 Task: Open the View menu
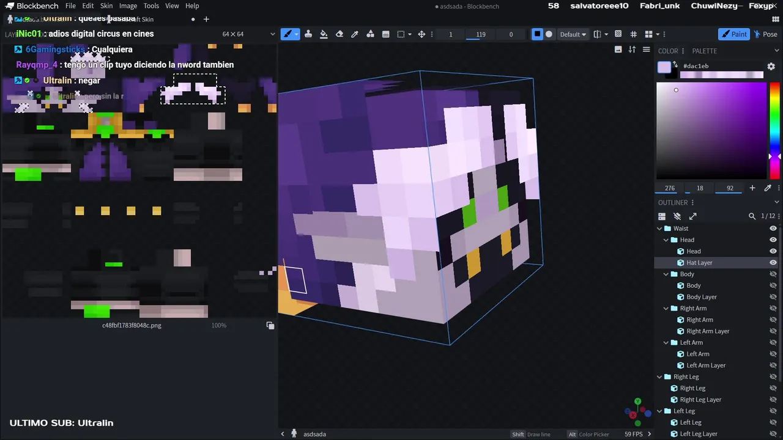coord(172,5)
